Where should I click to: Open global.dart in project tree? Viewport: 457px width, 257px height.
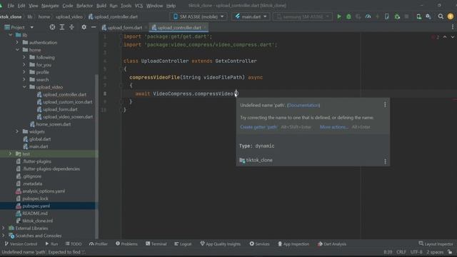(x=40, y=139)
